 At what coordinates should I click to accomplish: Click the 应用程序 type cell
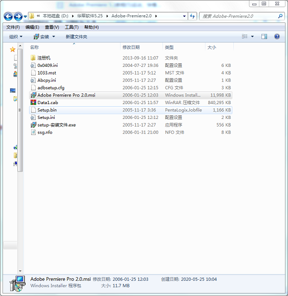(174, 125)
